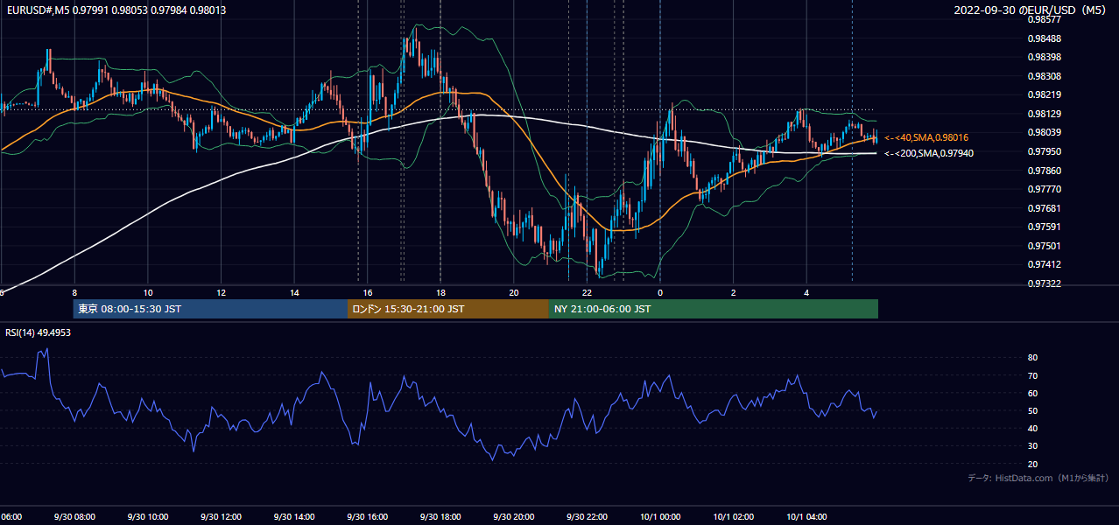Click hour tick 2 on price chart axis
Screen dimensions: 1119x525
click(733, 293)
